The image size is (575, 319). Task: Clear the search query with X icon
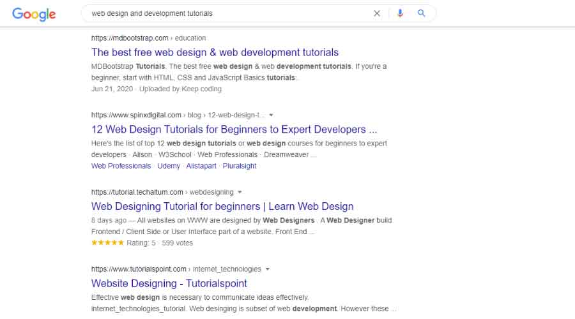coord(376,13)
